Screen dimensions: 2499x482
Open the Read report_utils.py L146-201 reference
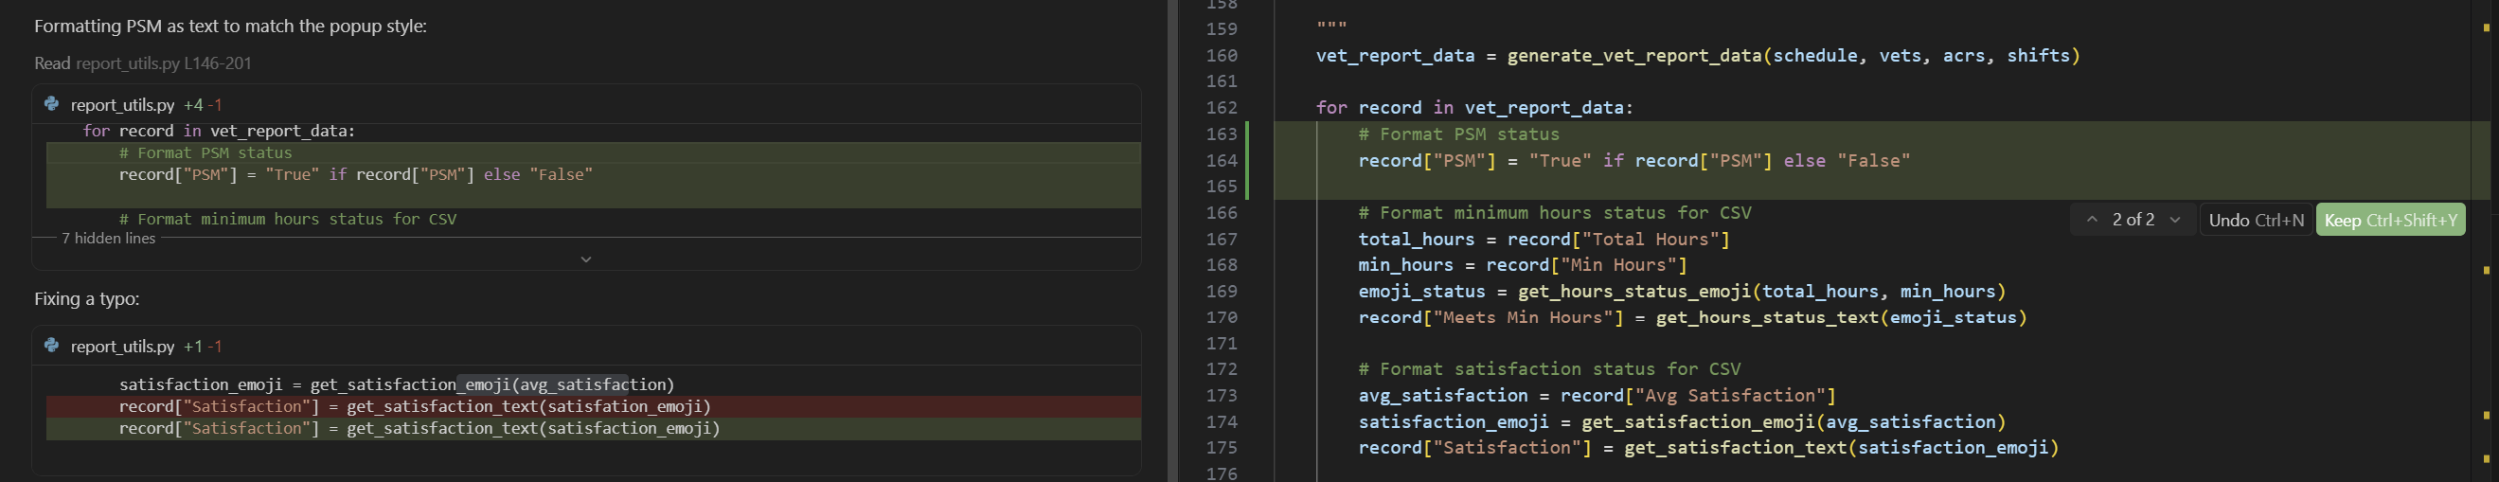point(143,63)
